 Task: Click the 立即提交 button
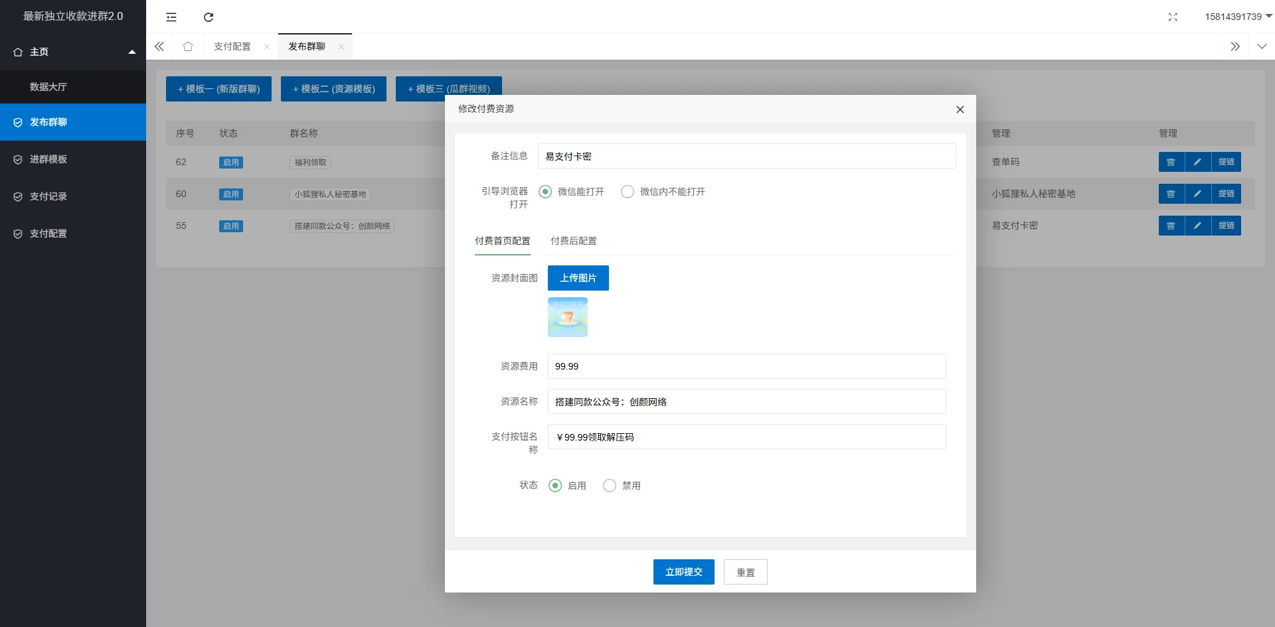tap(683, 572)
